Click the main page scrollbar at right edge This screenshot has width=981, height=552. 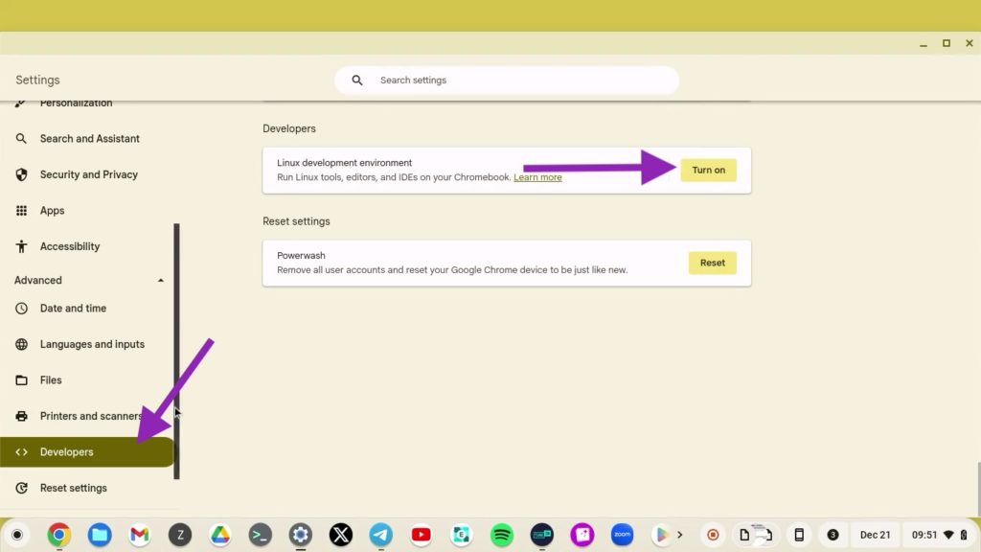(978, 490)
